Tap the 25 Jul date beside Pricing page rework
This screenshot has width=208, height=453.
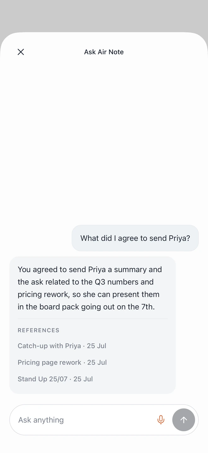pyautogui.click(x=97, y=362)
